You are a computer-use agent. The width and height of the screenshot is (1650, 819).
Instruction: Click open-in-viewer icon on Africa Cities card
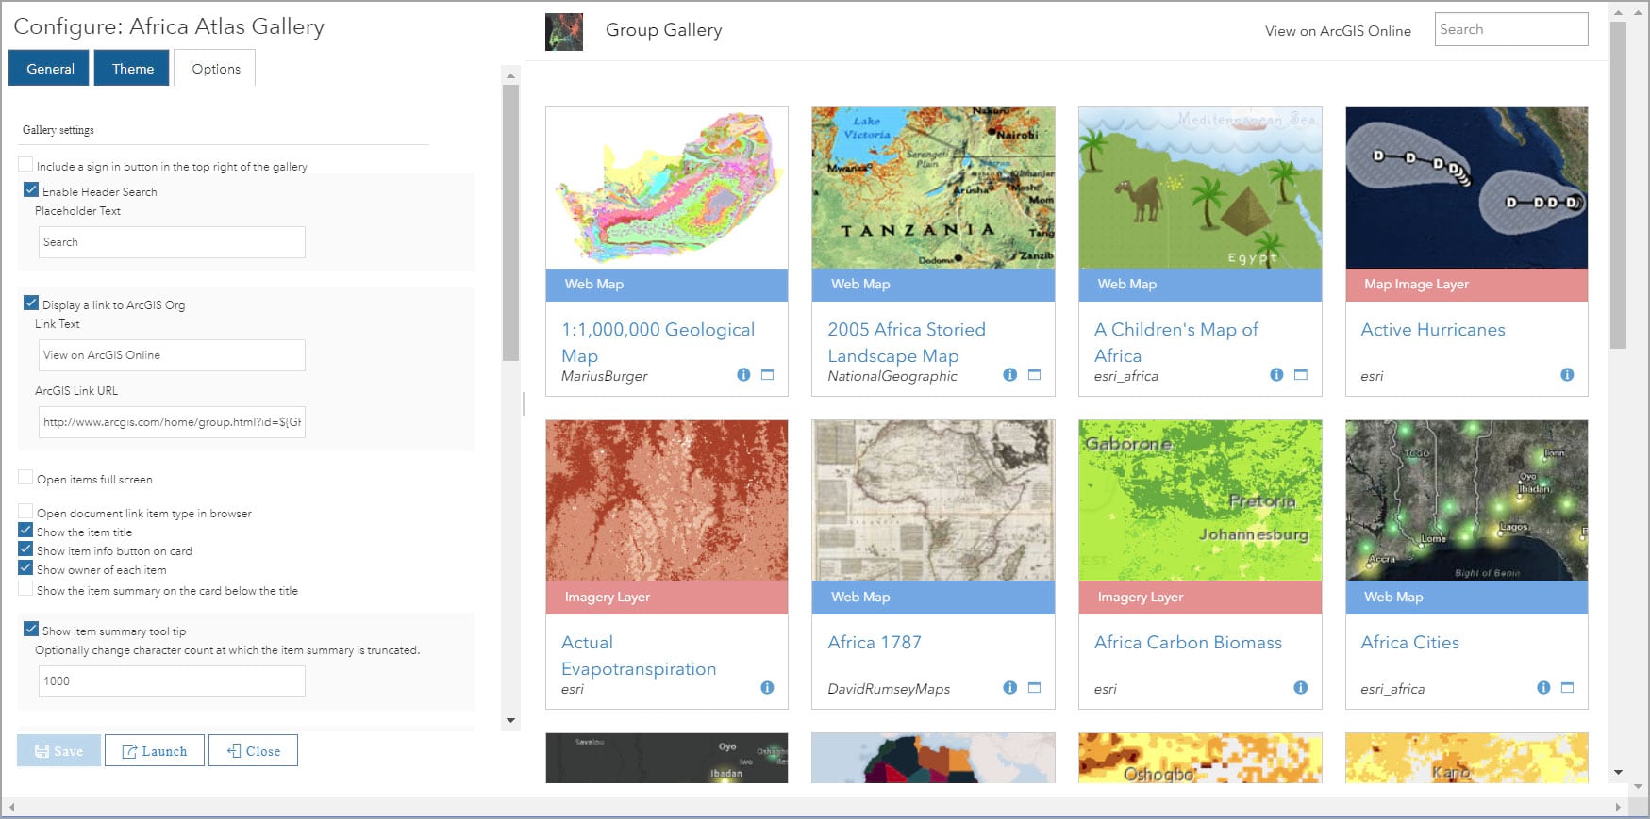[1567, 688]
